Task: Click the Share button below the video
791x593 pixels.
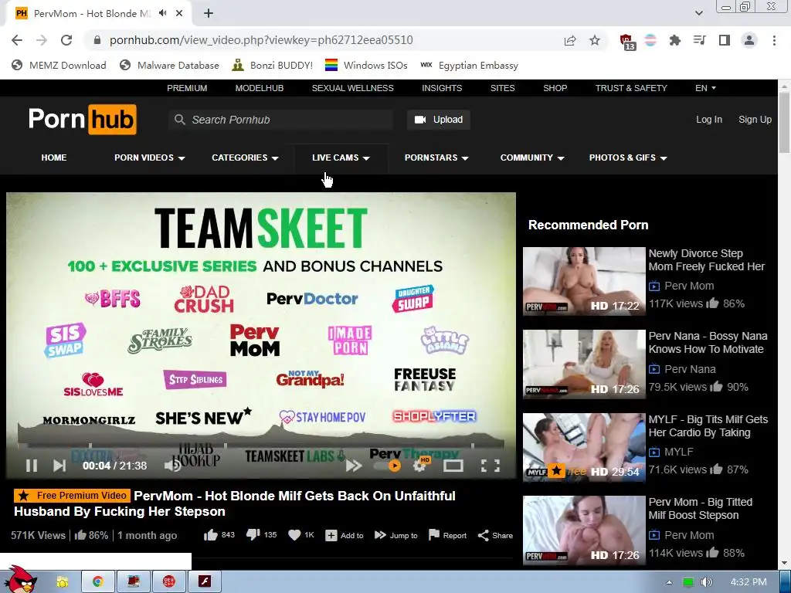Action: 495,536
